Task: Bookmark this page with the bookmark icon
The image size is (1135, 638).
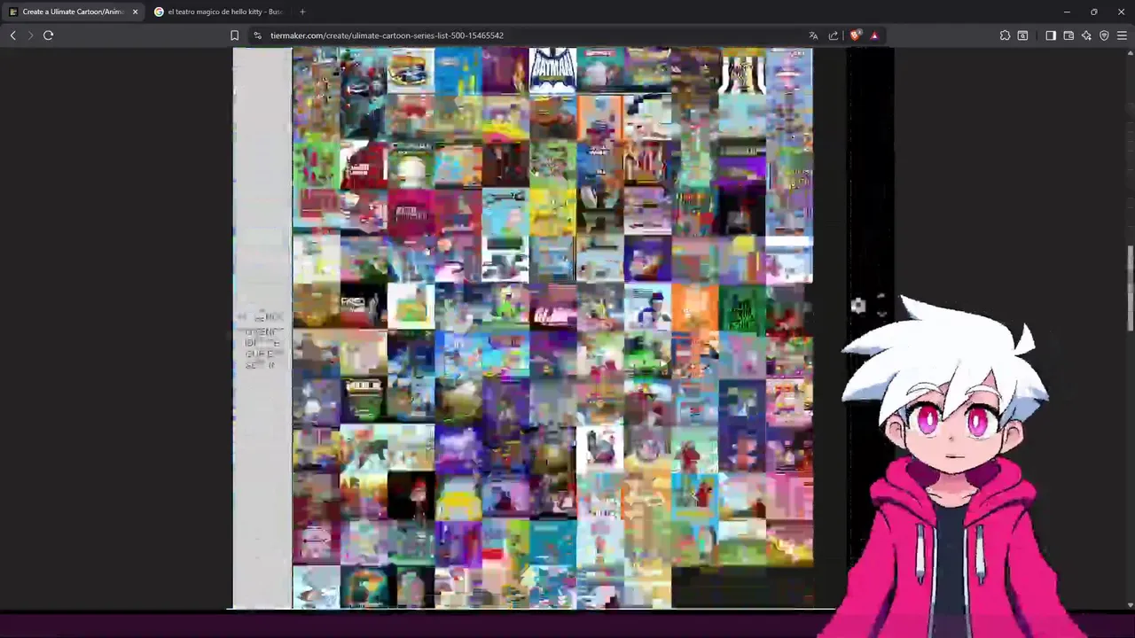Action: pyautogui.click(x=234, y=35)
